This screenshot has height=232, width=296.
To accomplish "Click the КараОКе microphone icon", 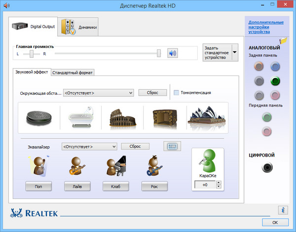I will [208, 161].
